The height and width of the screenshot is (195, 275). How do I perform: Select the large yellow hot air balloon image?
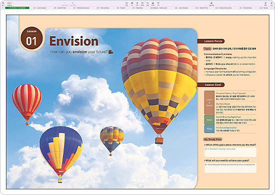pyautogui.click(x=159, y=91)
